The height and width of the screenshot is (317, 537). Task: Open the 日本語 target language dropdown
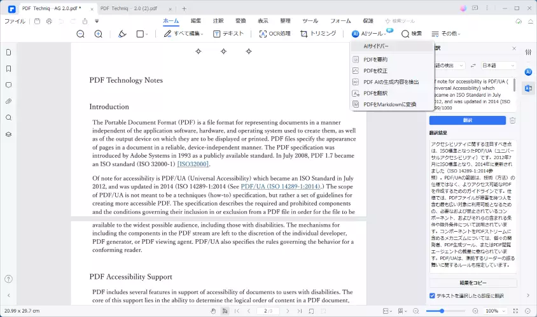click(x=499, y=66)
